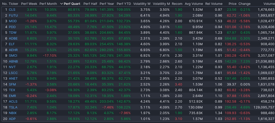
Task: Open the SMCI ticker link
Action: click(13, 56)
